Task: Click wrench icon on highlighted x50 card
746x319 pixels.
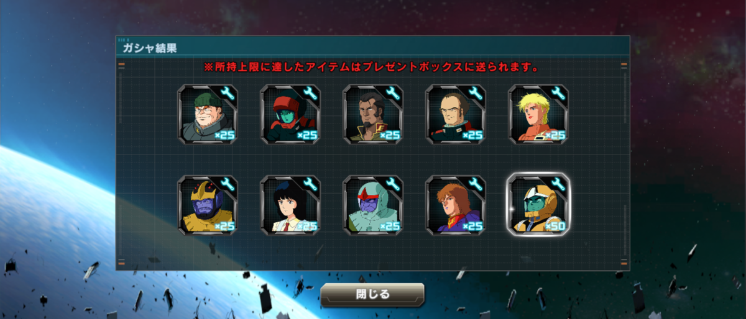Action: tap(558, 184)
